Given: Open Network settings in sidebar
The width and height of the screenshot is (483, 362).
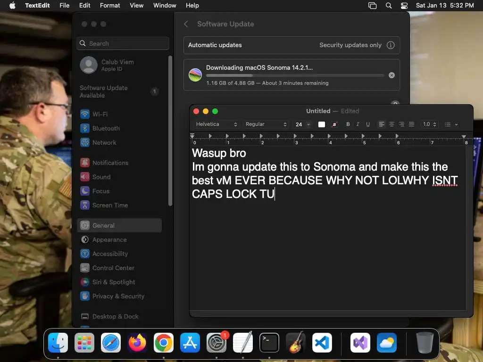Looking at the screenshot, I should click(x=118, y=142).
